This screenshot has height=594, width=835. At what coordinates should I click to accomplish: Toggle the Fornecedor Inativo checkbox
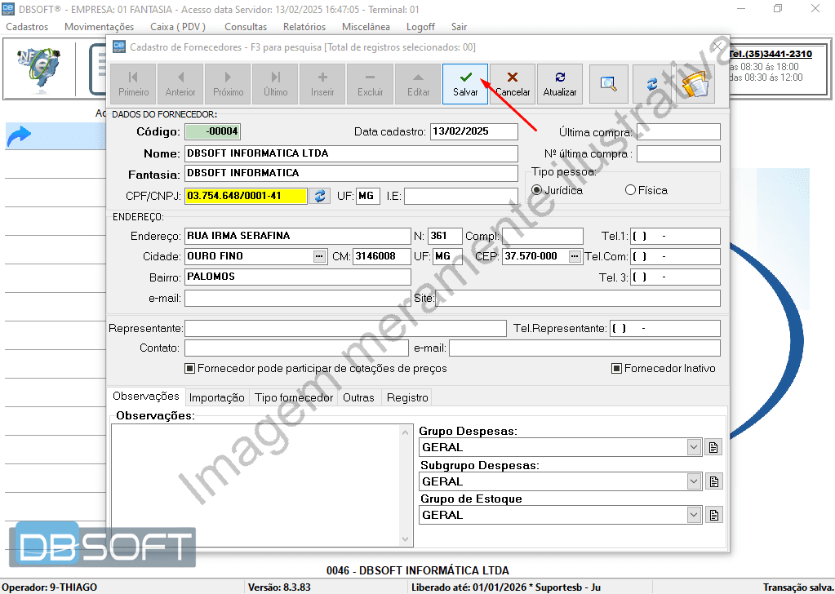617,369
